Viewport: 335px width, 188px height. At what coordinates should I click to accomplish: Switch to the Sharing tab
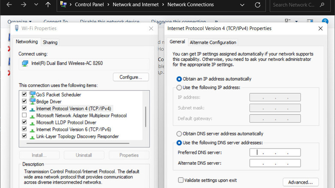point(50,42)
